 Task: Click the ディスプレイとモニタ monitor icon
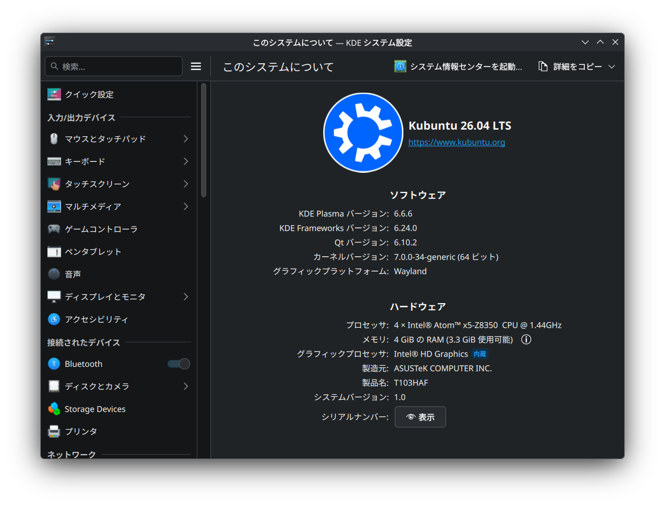tap(54, 297)
